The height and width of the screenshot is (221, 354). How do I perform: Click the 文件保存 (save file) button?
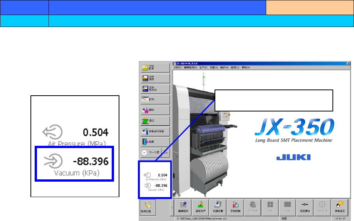pos(155,78)
